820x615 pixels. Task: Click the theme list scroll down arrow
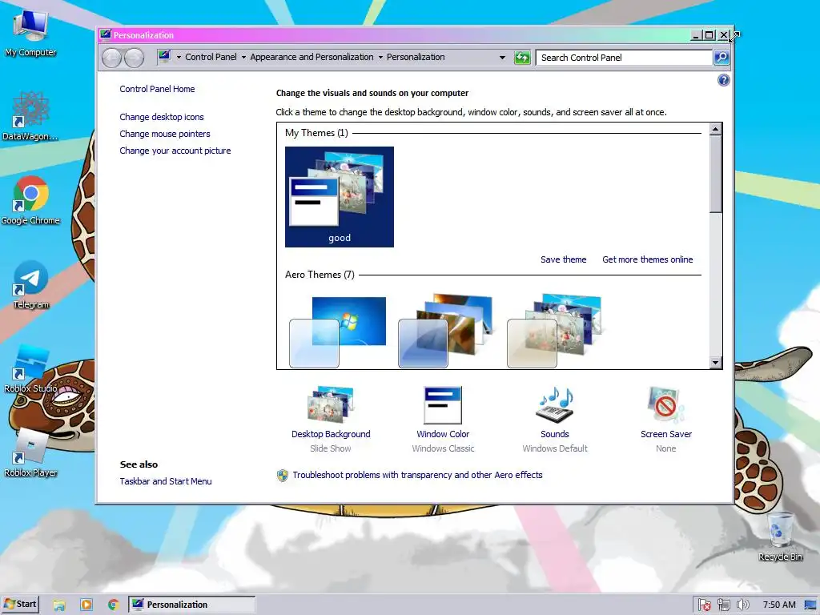point(715,363)
